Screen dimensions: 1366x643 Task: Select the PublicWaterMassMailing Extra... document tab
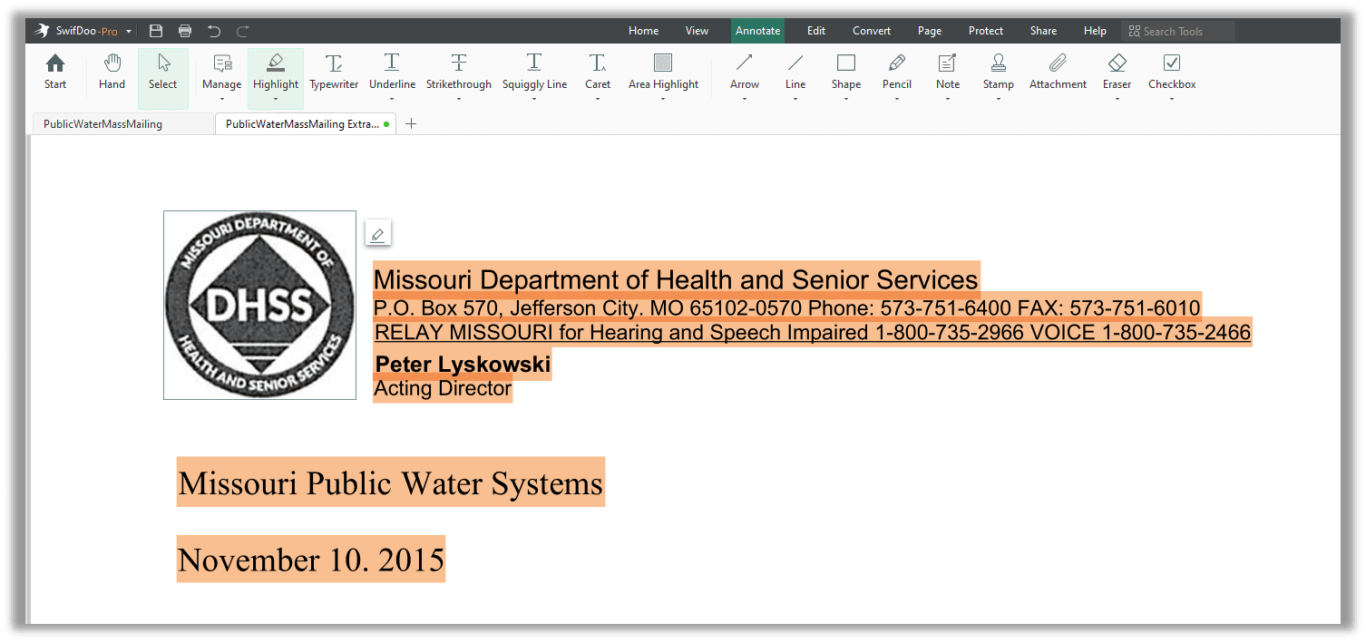(x=306, y=124)
